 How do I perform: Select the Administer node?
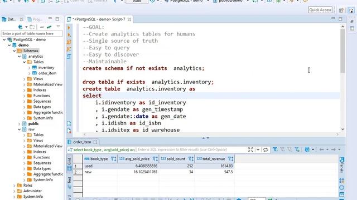point(32,191)
